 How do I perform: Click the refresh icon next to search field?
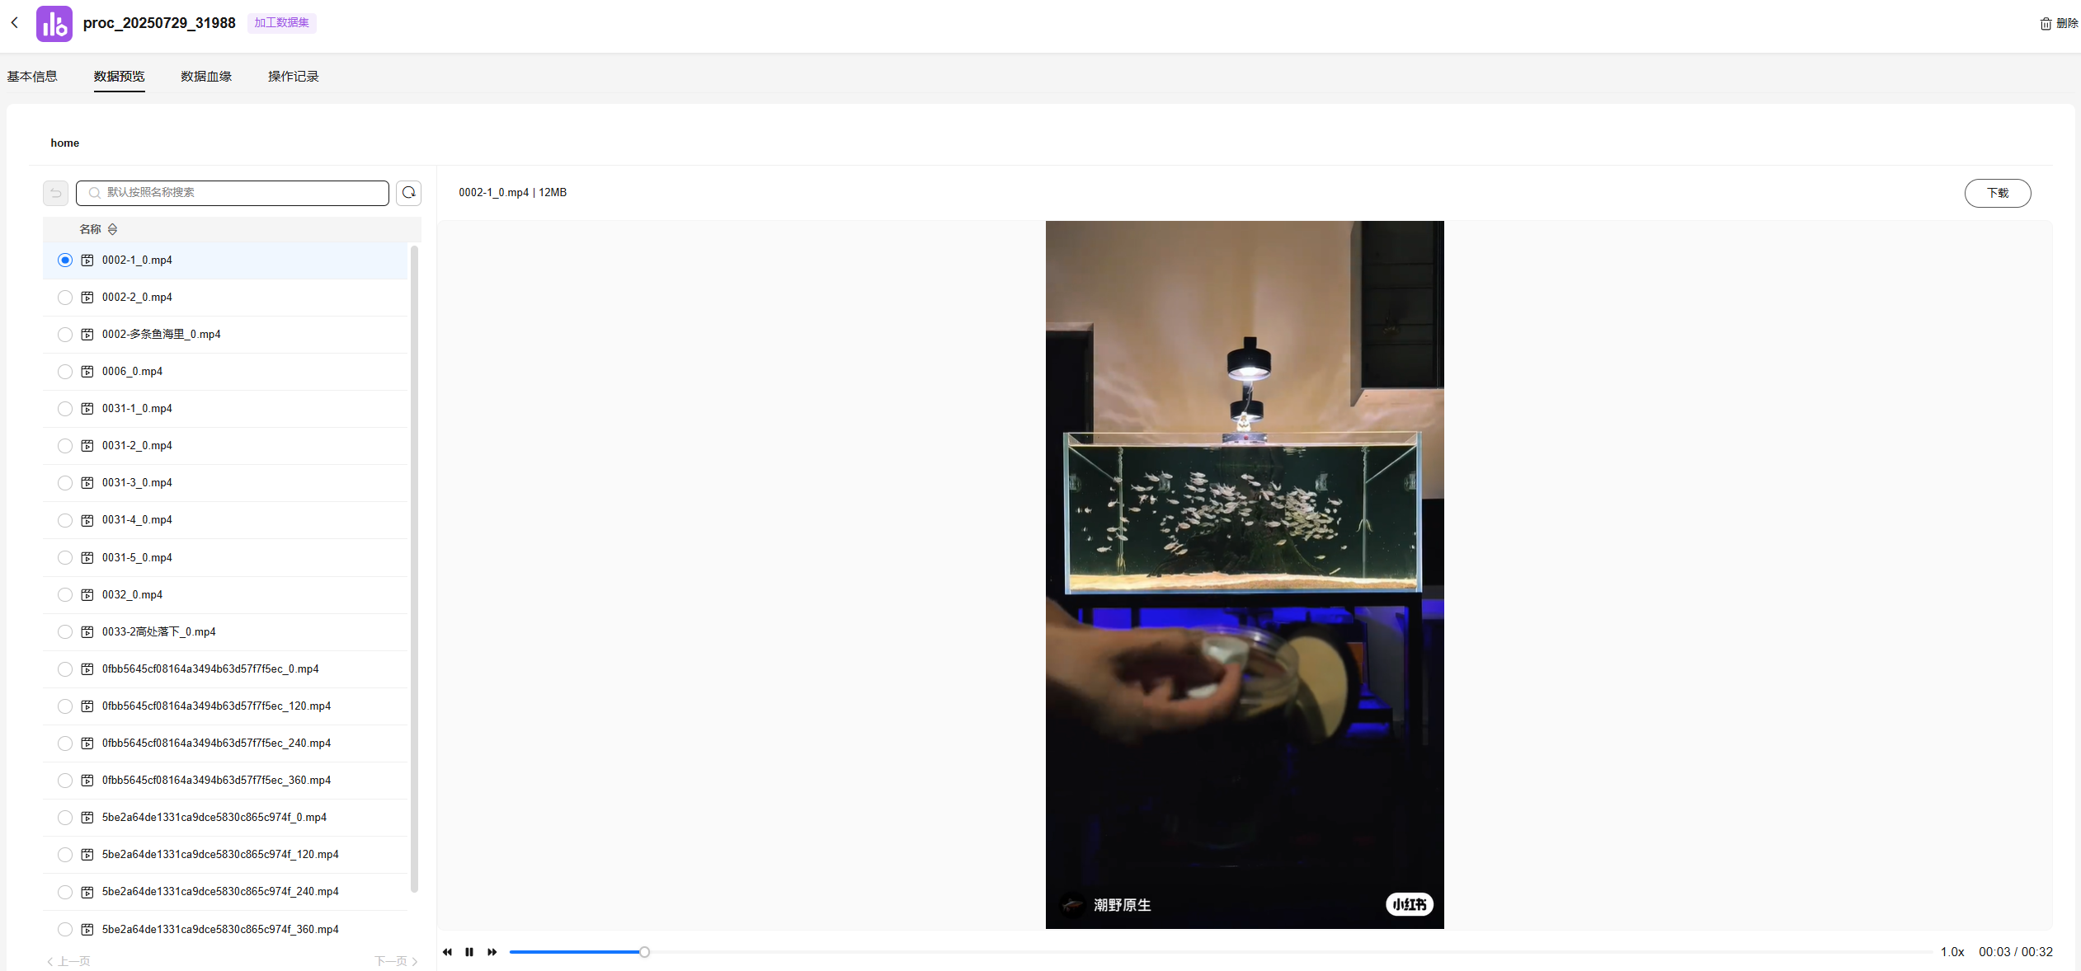408,193
